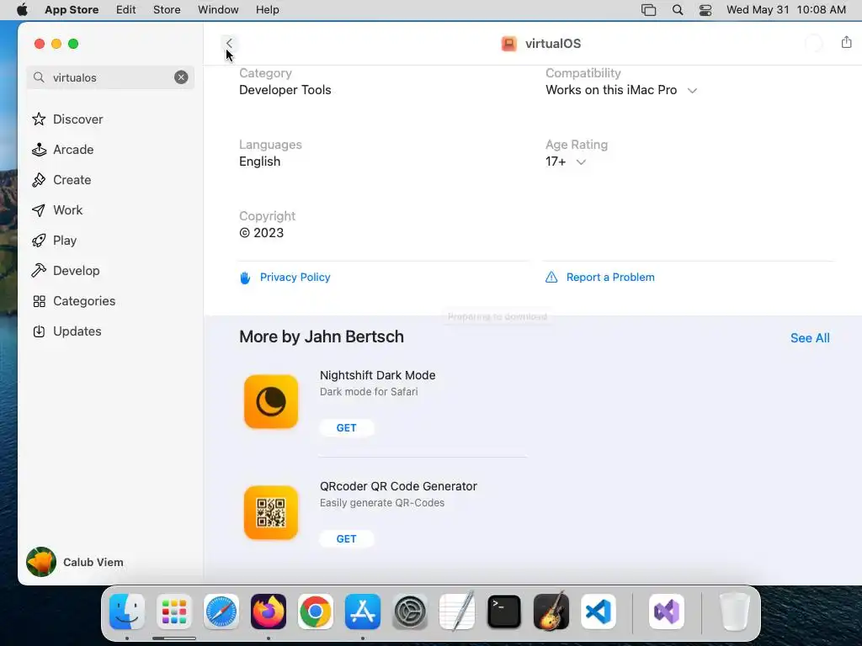Open Calub Viem account profile
Screen dimensions: 862x646
(x=75, y=562)
